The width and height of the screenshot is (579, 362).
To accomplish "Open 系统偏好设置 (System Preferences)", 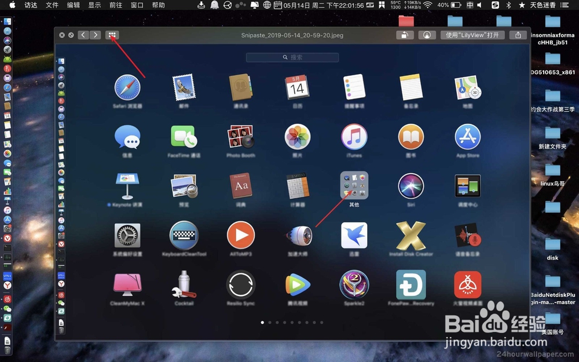I will tap(127, 236).
